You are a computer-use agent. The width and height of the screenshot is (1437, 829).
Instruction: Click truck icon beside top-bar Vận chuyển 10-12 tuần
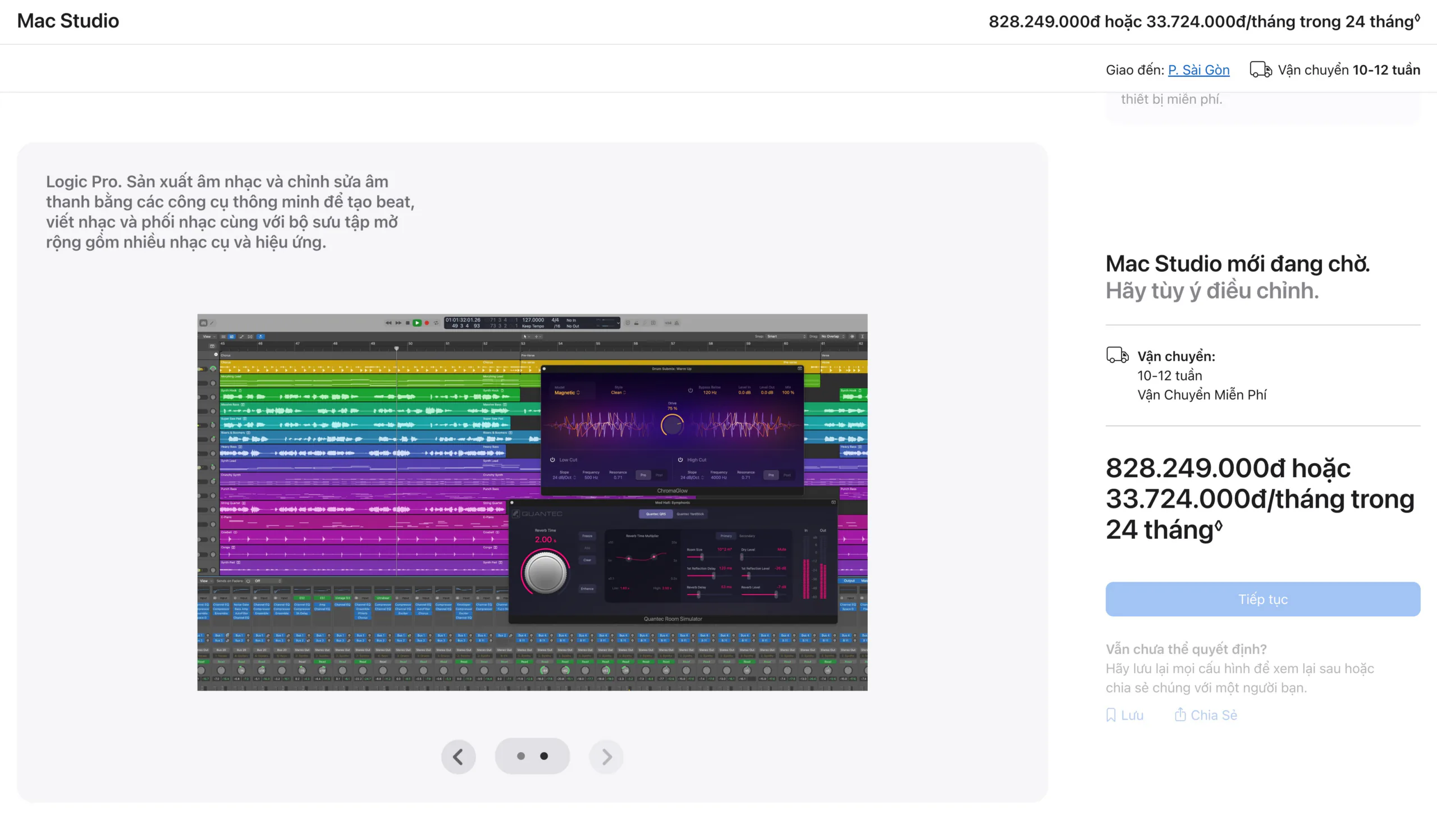click(1261, 70)
